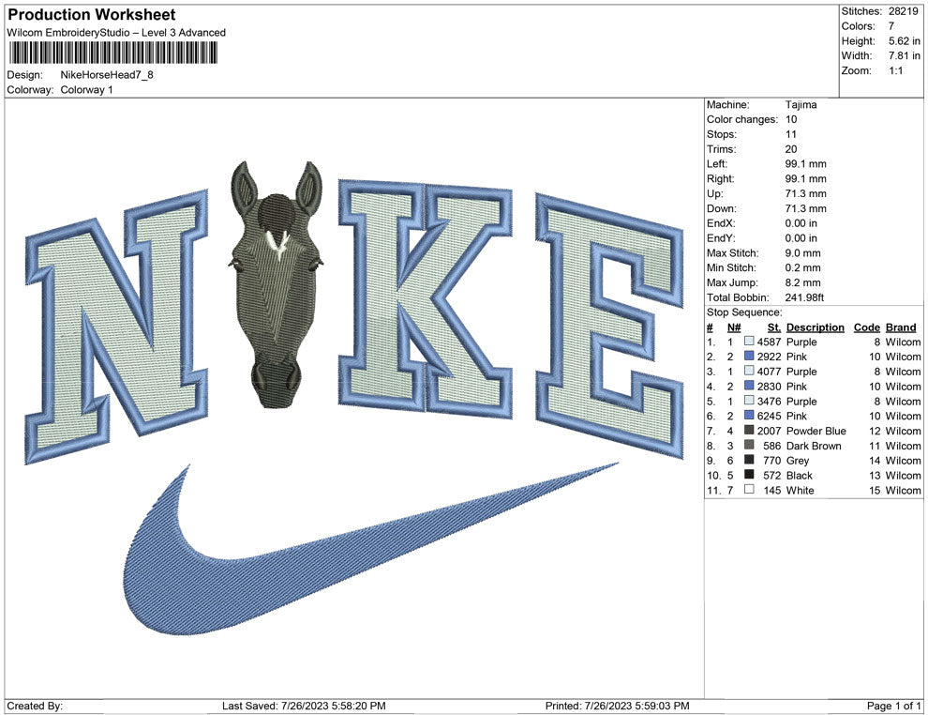This screenshot has height=715, width=928.
Task: Select the White thread color swatch
Action: 749,489
